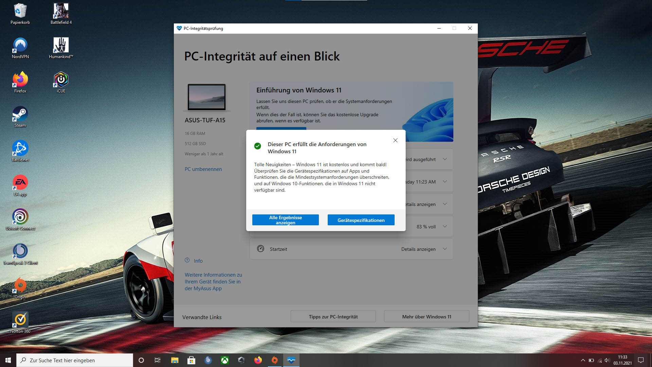Click the '16 GB RAM' text
This screenshot has width=652, height=367.
click(x=195, y=133)
